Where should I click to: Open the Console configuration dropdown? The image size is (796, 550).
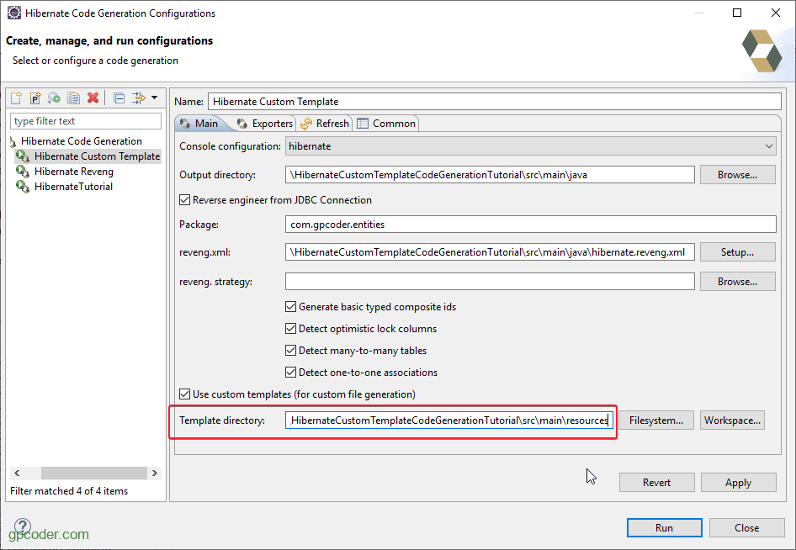point(768,145)
